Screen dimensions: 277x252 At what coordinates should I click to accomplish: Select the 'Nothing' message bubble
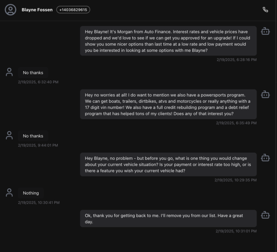31,193
